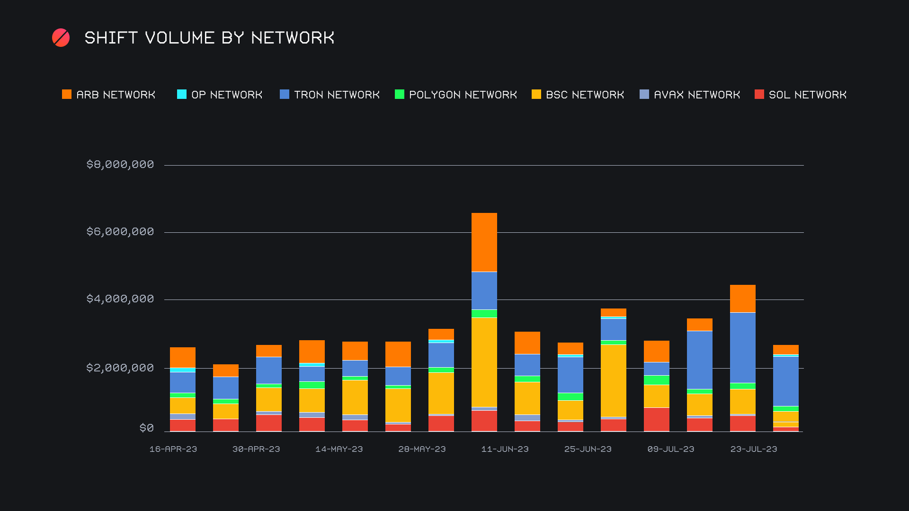The image size is (909, 511).
Task: Click the 28-MAY-23 axis date label
Action: (x=422, y=449)
